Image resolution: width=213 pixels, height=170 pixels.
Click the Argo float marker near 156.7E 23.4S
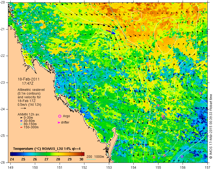(200, 93)
